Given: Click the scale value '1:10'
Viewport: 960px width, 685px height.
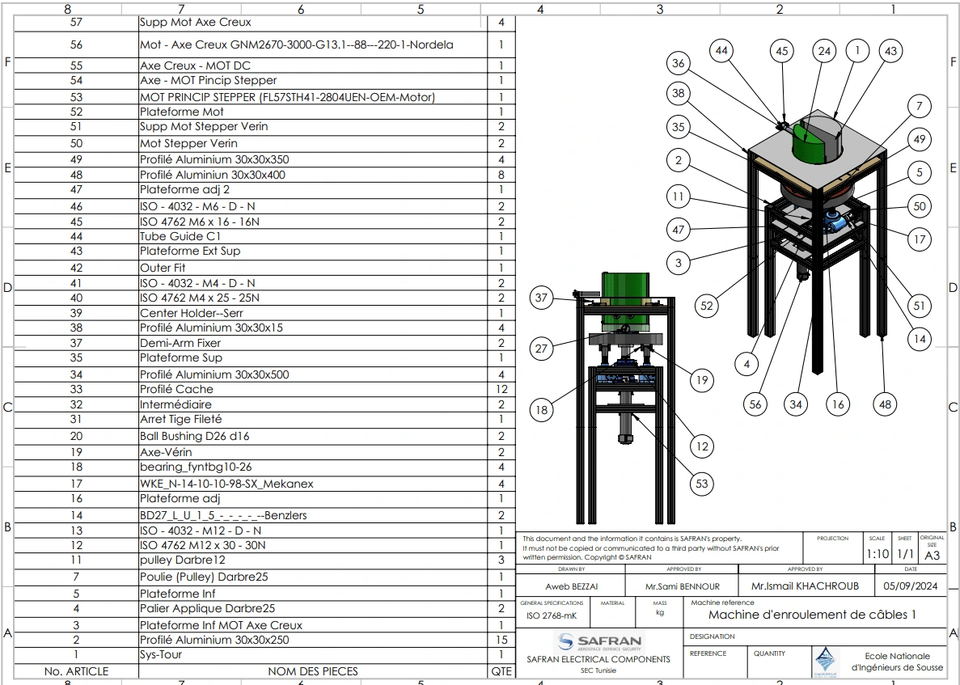Looking at the screenshot, I should pyautogui.click(x=878, y=554).
